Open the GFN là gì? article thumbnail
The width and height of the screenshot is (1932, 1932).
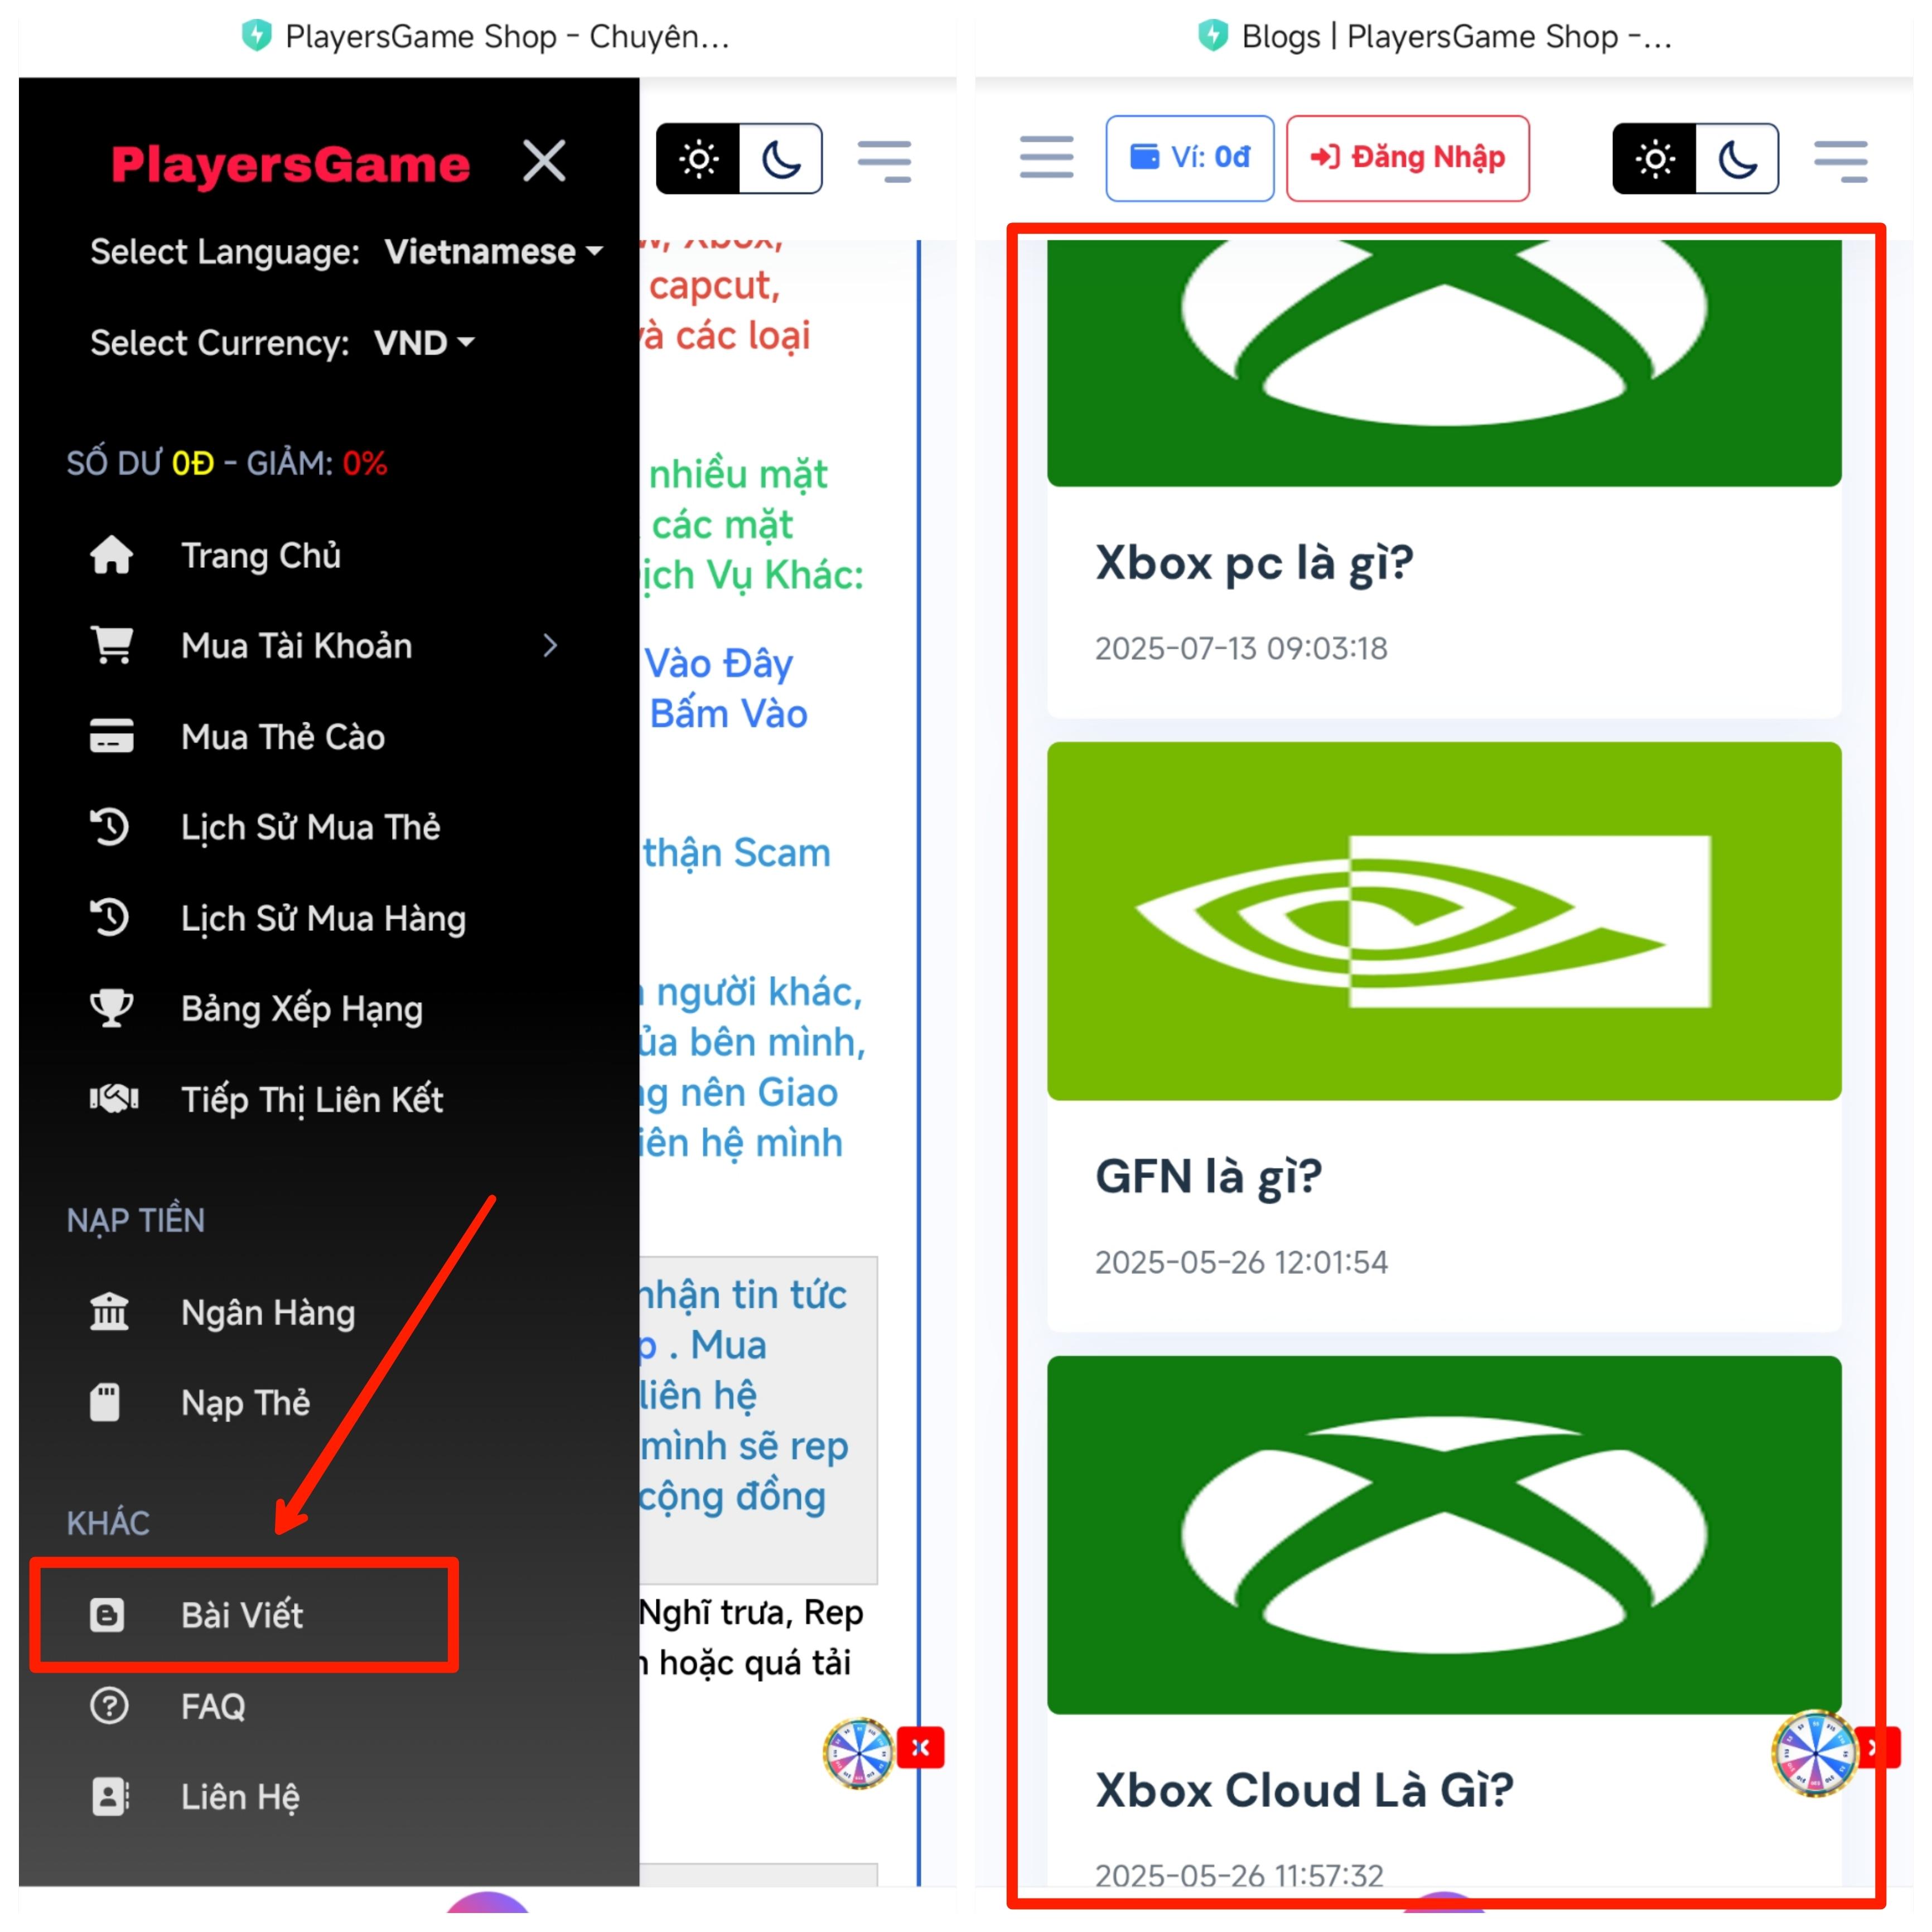(1444, 920)
